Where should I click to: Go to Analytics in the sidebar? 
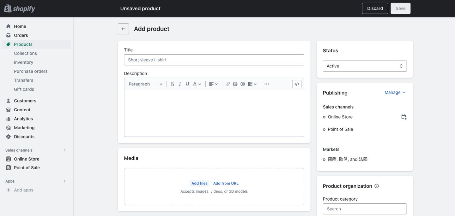[x=23, y=119]
